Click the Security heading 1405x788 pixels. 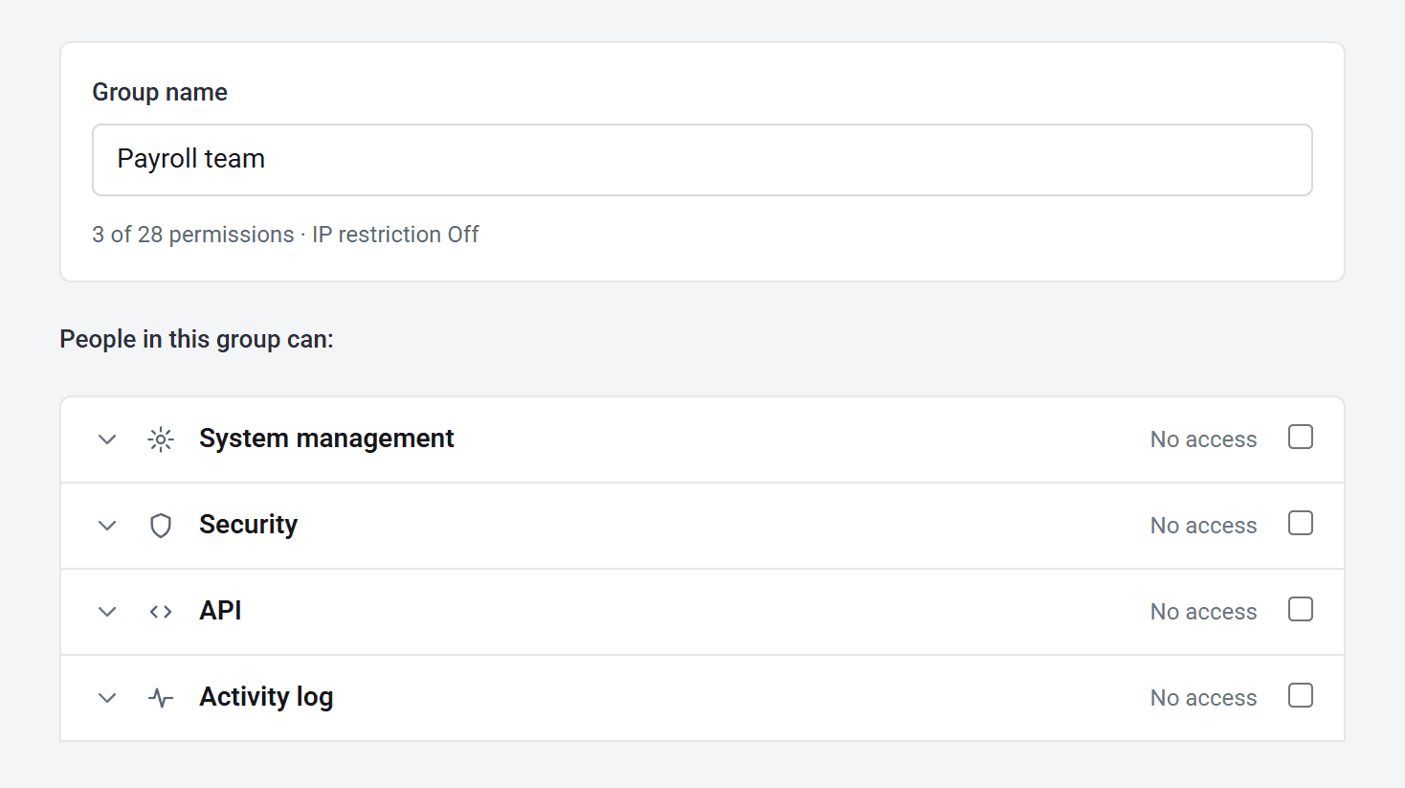[248, 525]
